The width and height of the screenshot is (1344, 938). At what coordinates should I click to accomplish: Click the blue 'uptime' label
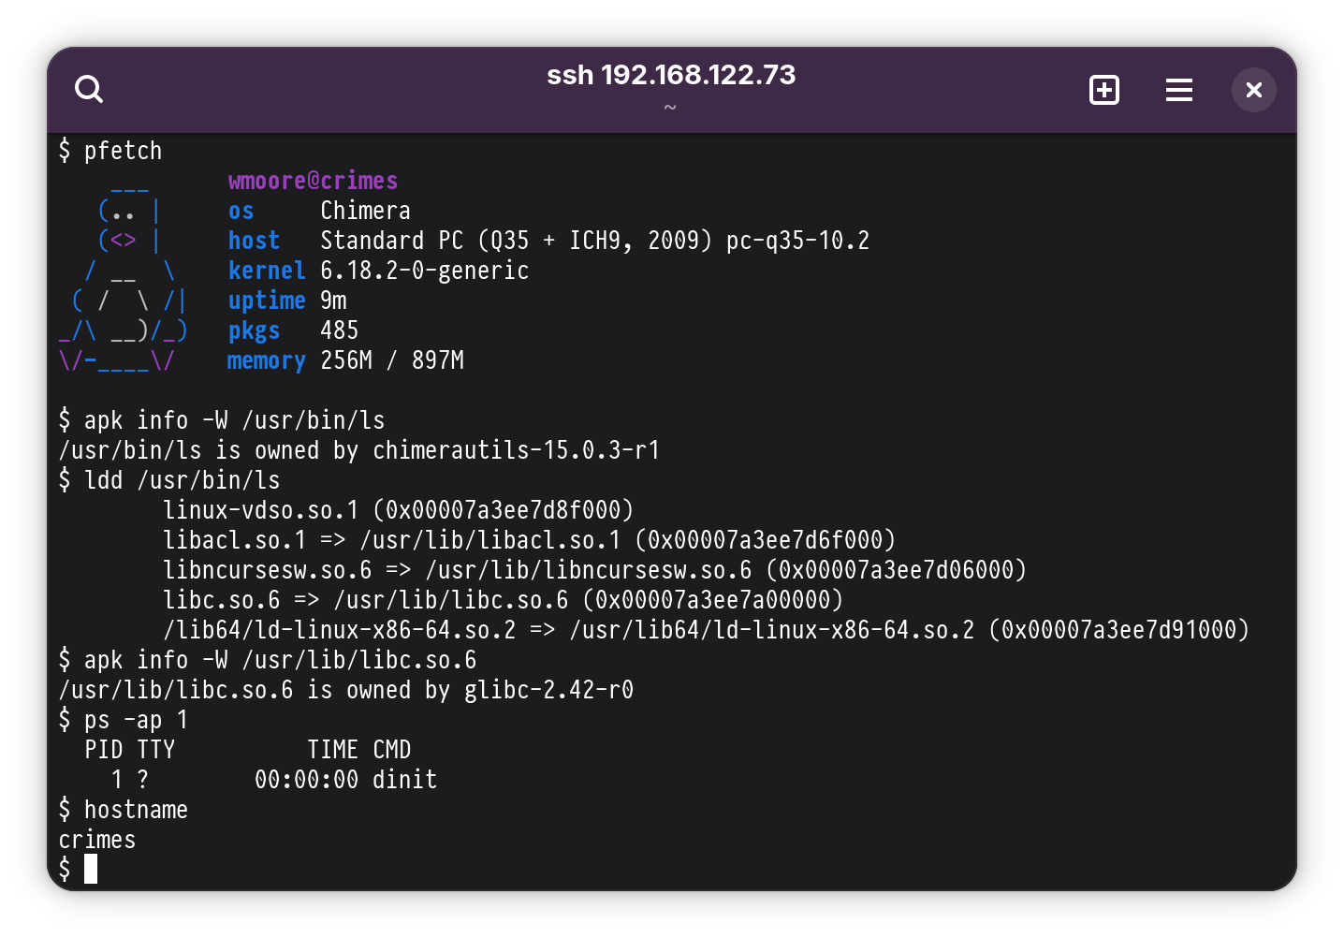[x=267, y=300]
